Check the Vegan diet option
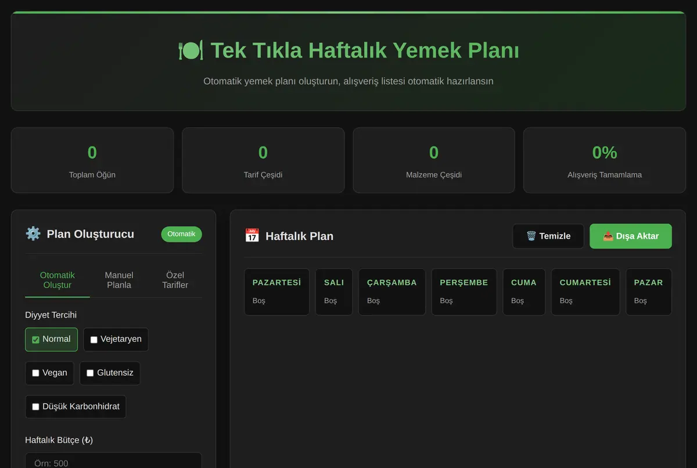The image size is (697, 468). pyautogui.click(x=35, y=373)
